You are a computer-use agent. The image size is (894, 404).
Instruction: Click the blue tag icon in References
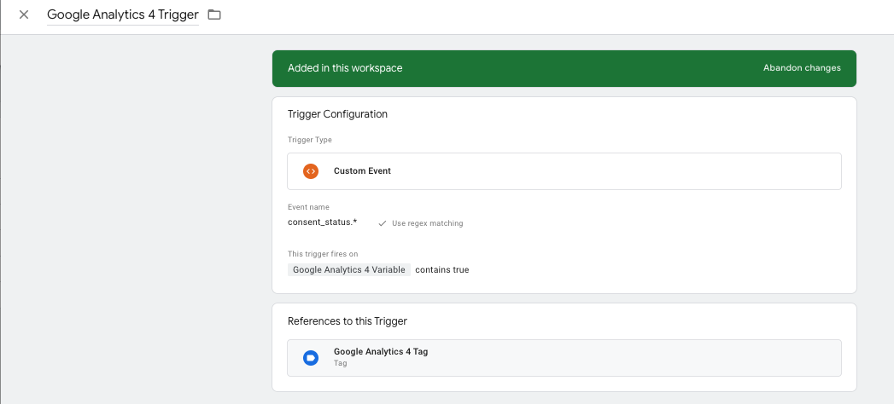pyautogui.click(x=311, y=358)
